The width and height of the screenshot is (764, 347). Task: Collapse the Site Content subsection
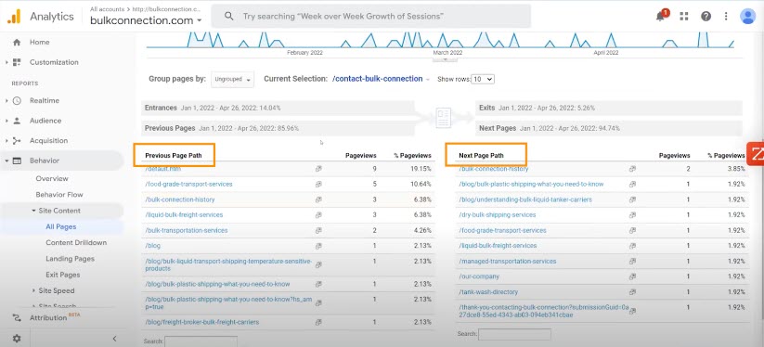[33, 211]
